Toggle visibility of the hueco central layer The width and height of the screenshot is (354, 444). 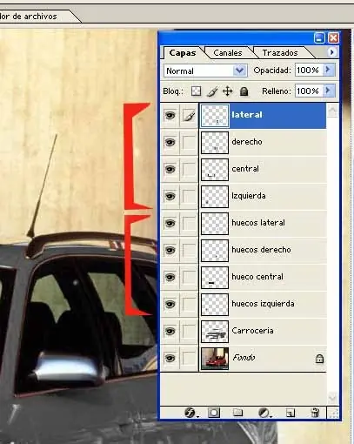(170, 277)
